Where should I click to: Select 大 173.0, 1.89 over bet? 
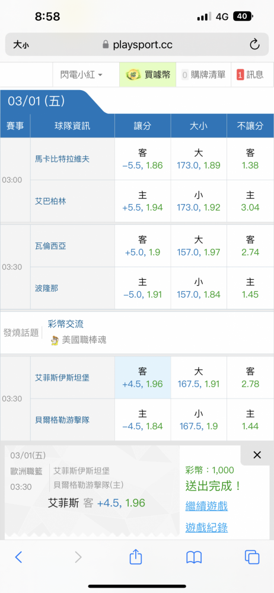coord(199,159)
